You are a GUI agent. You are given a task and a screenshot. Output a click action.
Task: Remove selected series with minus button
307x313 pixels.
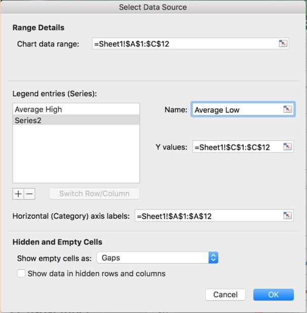tap(29, 194)
